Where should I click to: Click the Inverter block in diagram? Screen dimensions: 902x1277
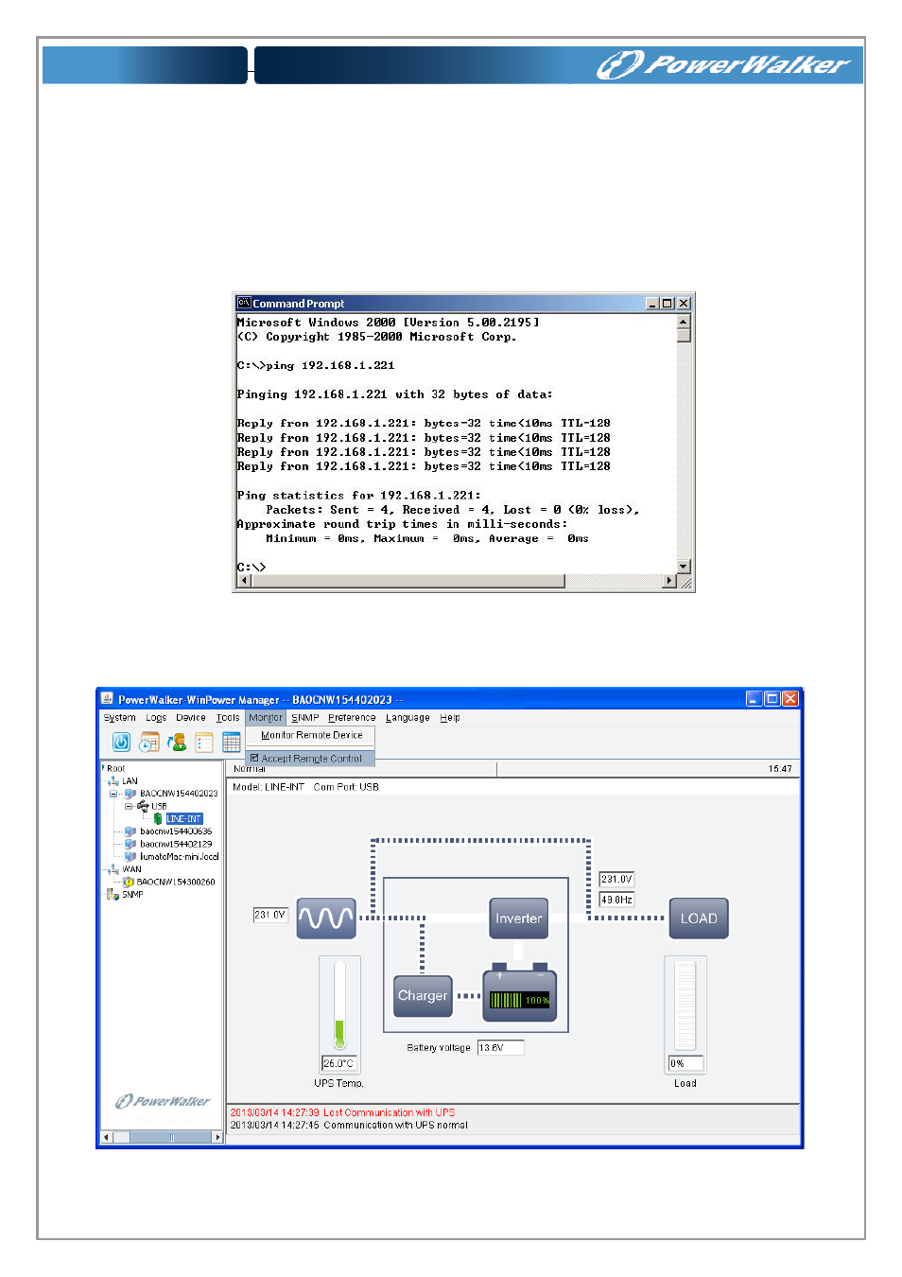[519, 918]
